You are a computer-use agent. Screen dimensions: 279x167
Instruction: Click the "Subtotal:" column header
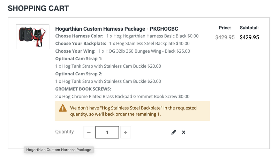pyautogui.click(x=249, y=28)
